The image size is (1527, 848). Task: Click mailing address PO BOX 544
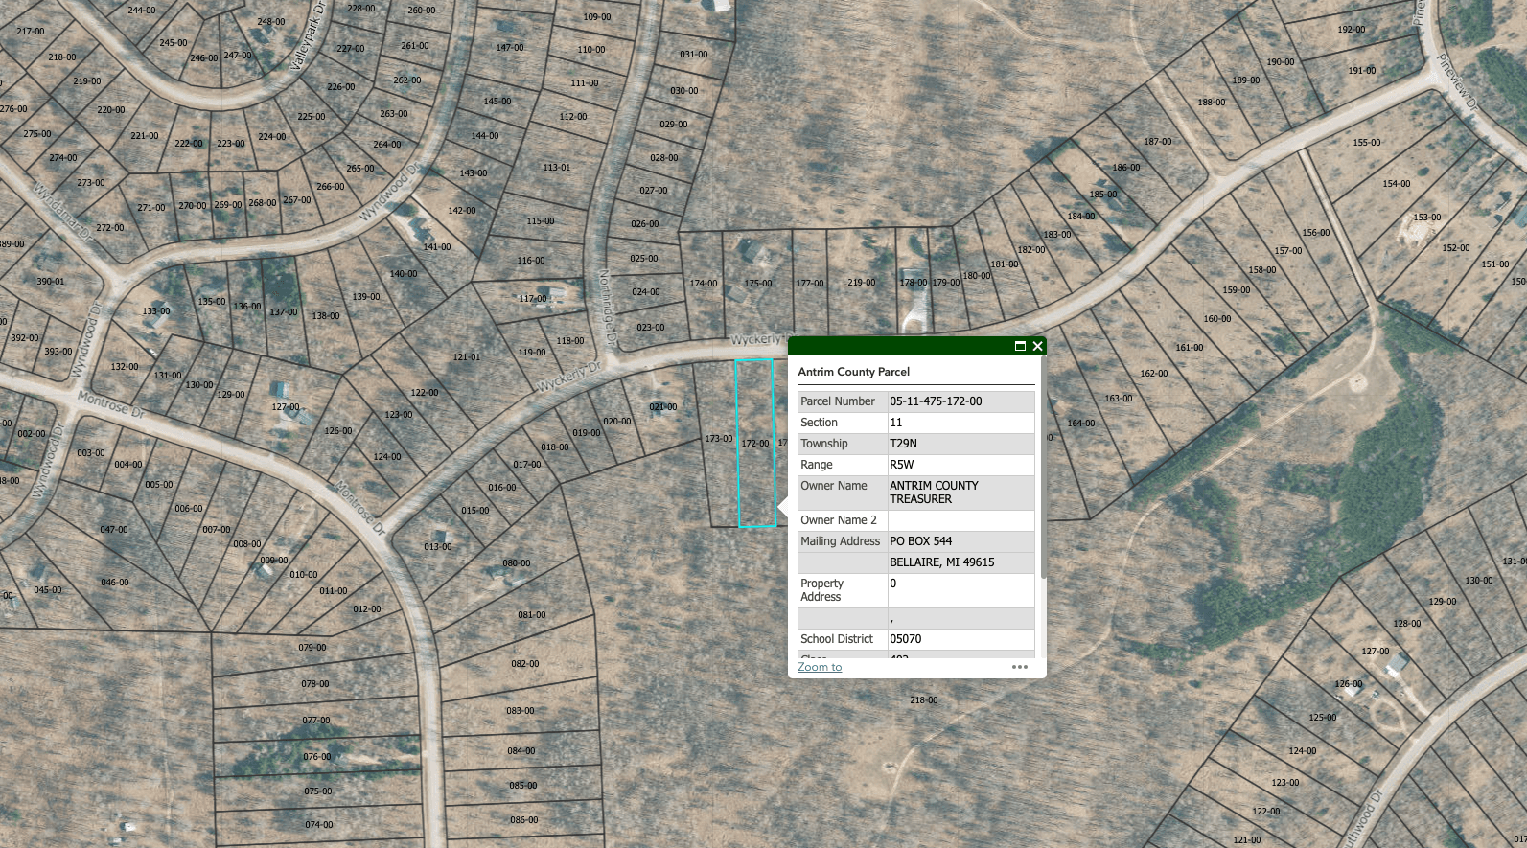(x=920, y=541)
